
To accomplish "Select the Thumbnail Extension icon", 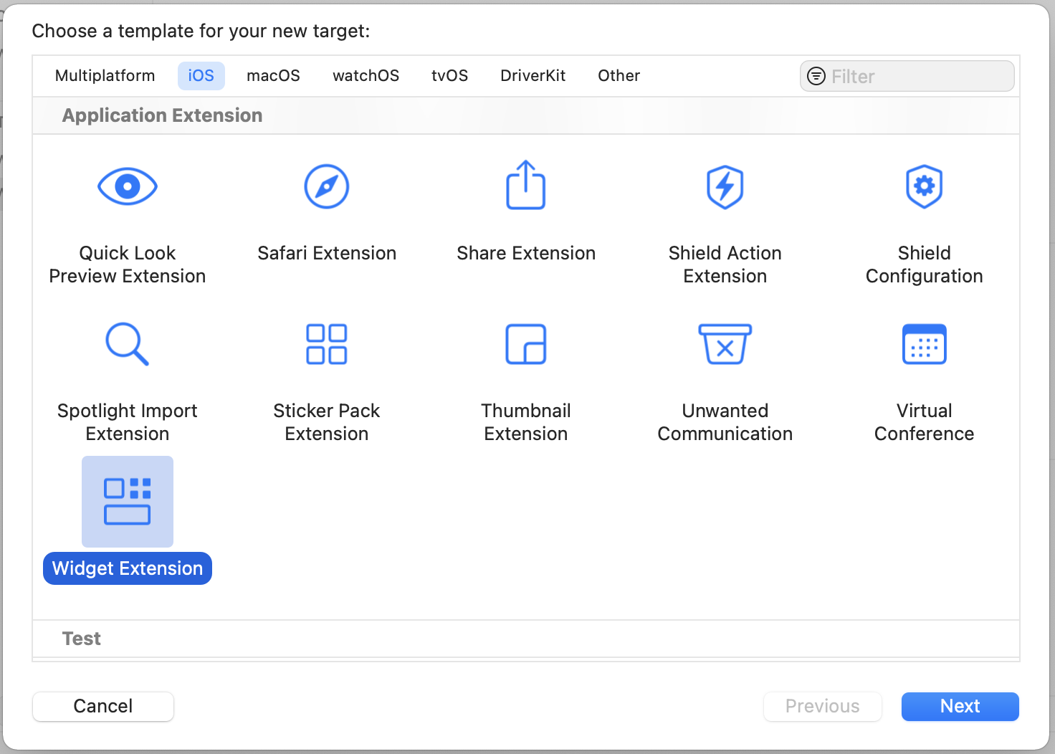I will 526,344.
